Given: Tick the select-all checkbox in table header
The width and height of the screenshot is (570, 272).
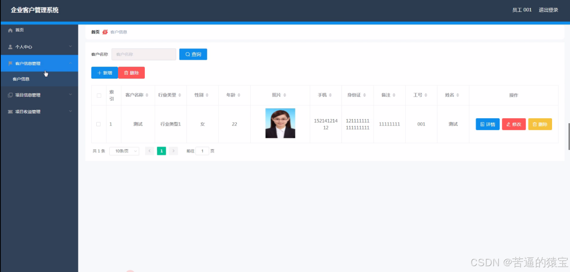Looking at the screenshot, I should tap(99, 95).
